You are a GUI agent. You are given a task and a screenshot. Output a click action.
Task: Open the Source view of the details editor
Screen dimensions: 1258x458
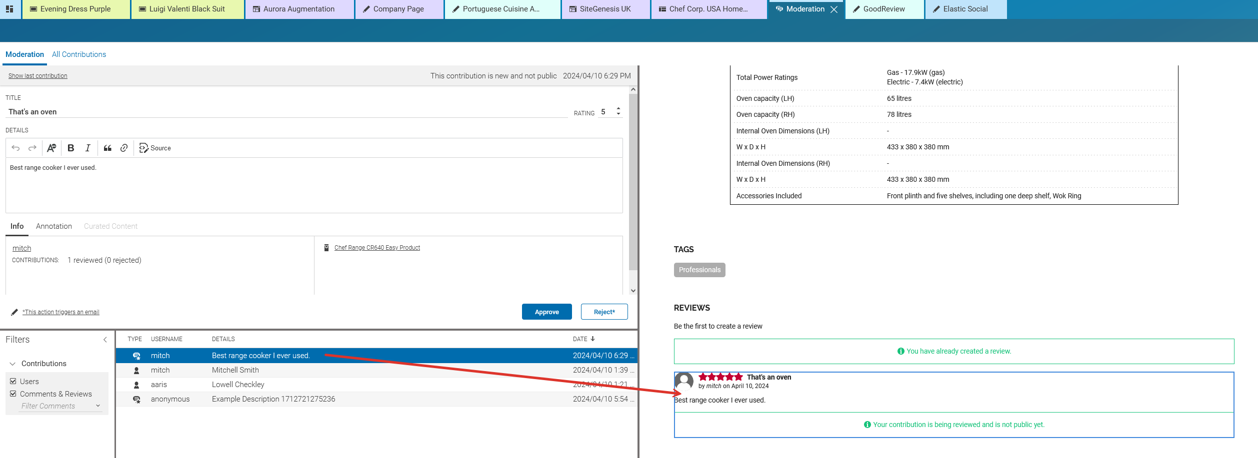click(154, 148)
